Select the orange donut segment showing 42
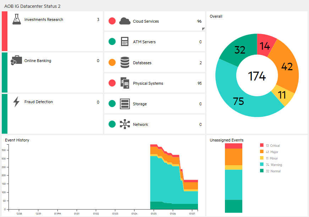The image size is (309, 217). (x=287, y=66)
